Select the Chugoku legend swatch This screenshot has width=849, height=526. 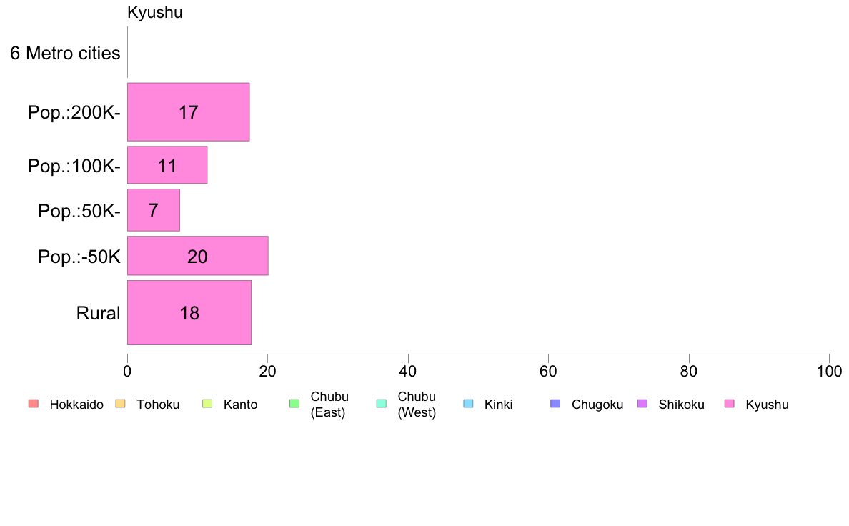click(555, 404)
